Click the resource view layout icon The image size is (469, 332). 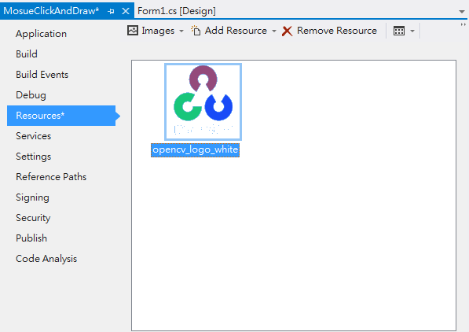click(399, 31)
